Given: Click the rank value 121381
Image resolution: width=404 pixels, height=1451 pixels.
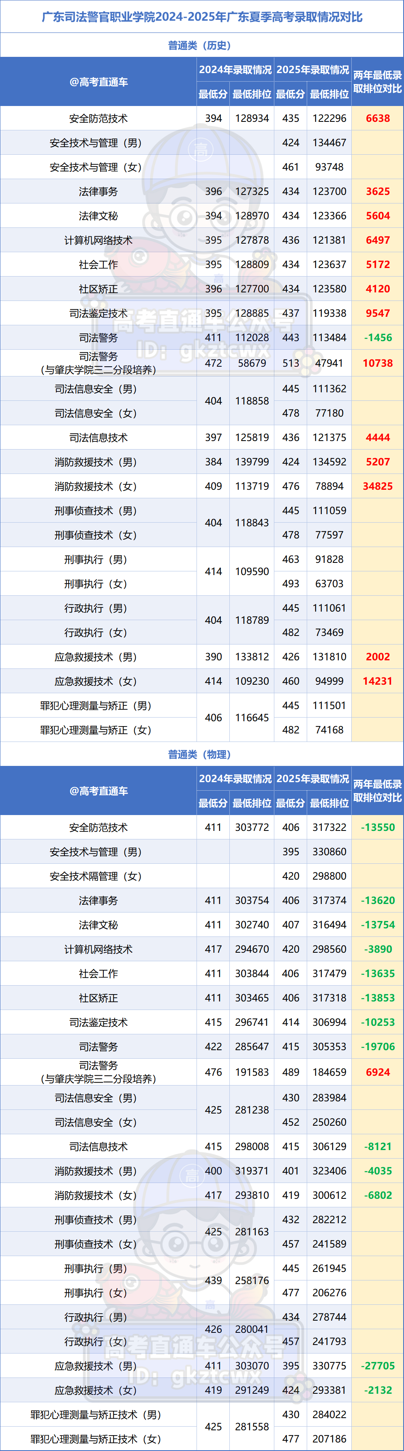Looking at the screenshot, I should click(x=329, y=240).
